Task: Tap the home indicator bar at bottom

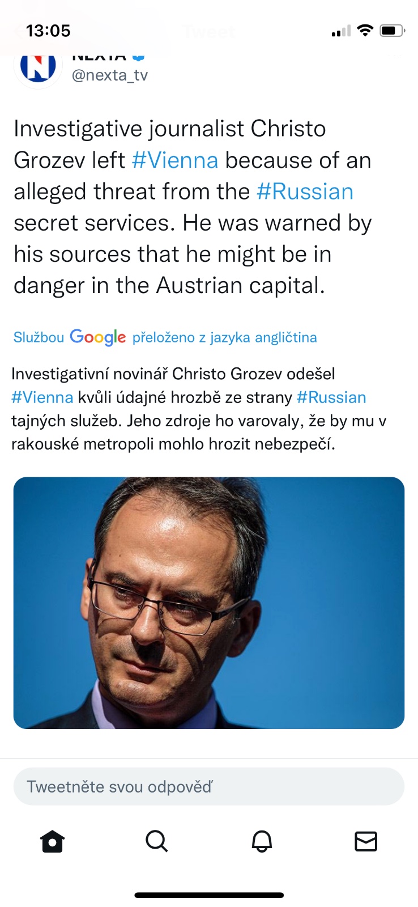Action: (208, 895)
